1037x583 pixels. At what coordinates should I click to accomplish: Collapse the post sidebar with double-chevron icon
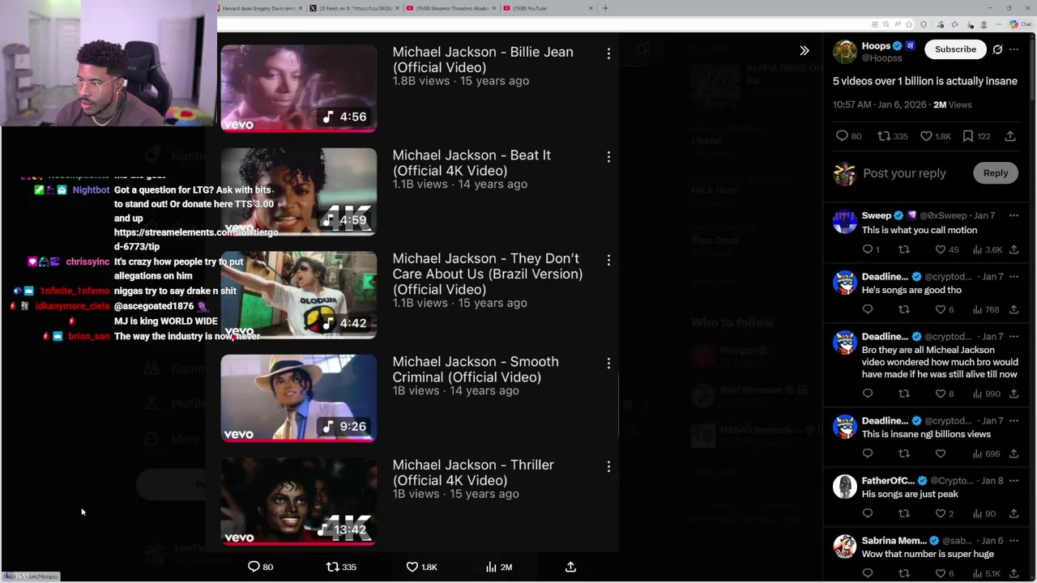click(x=804, y=50)
